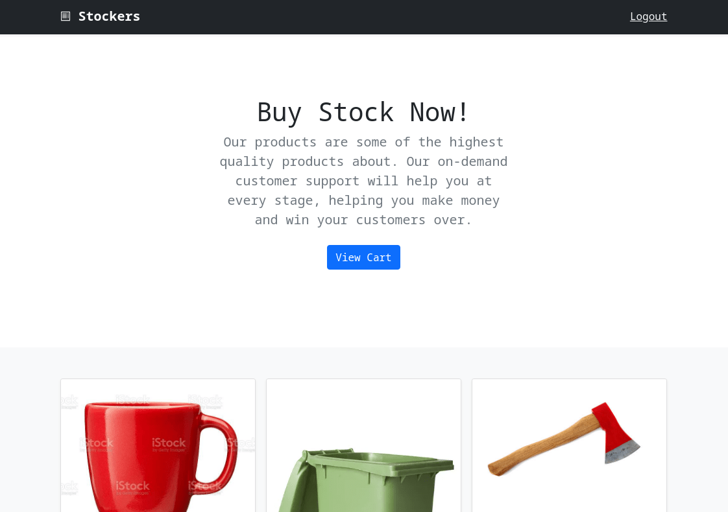
Task: Select the green wheelie bin product image
Action: (363, 446)
